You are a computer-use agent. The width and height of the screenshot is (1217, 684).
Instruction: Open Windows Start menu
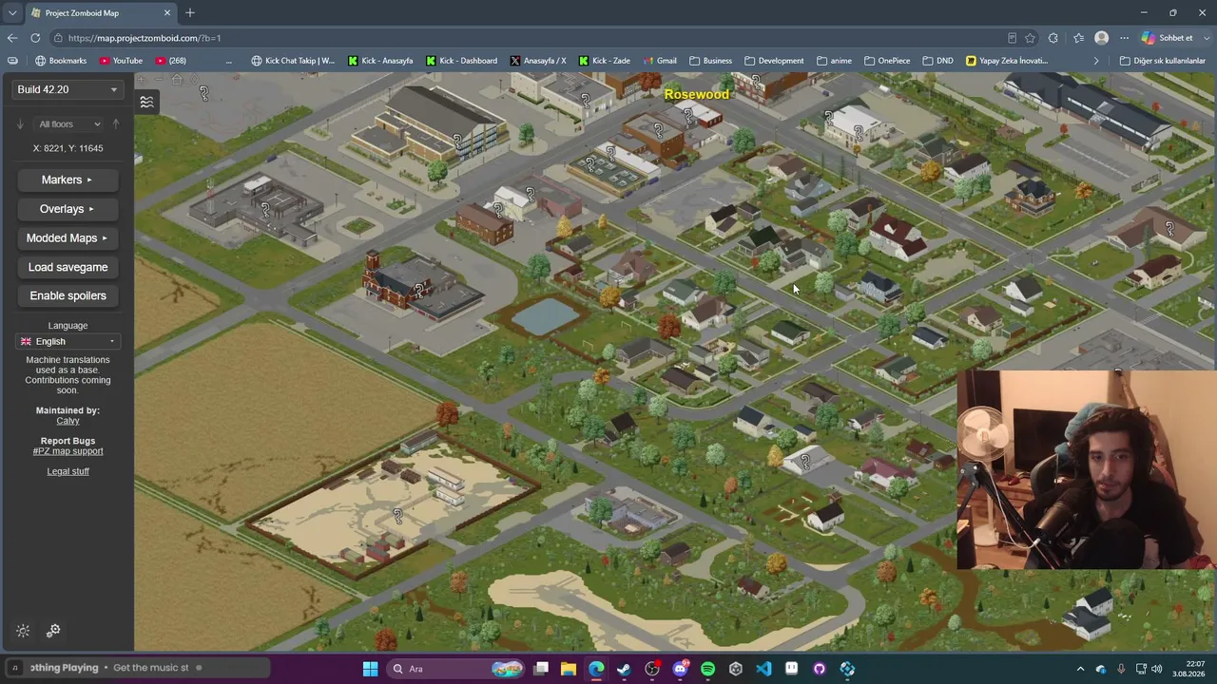pos(370,669)
